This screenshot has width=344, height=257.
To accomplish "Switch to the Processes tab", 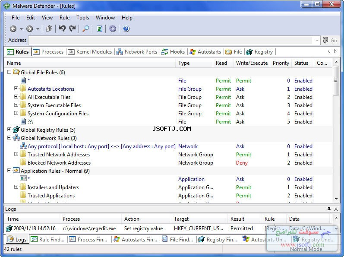I will pyautogui.click(x=48, y=52).
